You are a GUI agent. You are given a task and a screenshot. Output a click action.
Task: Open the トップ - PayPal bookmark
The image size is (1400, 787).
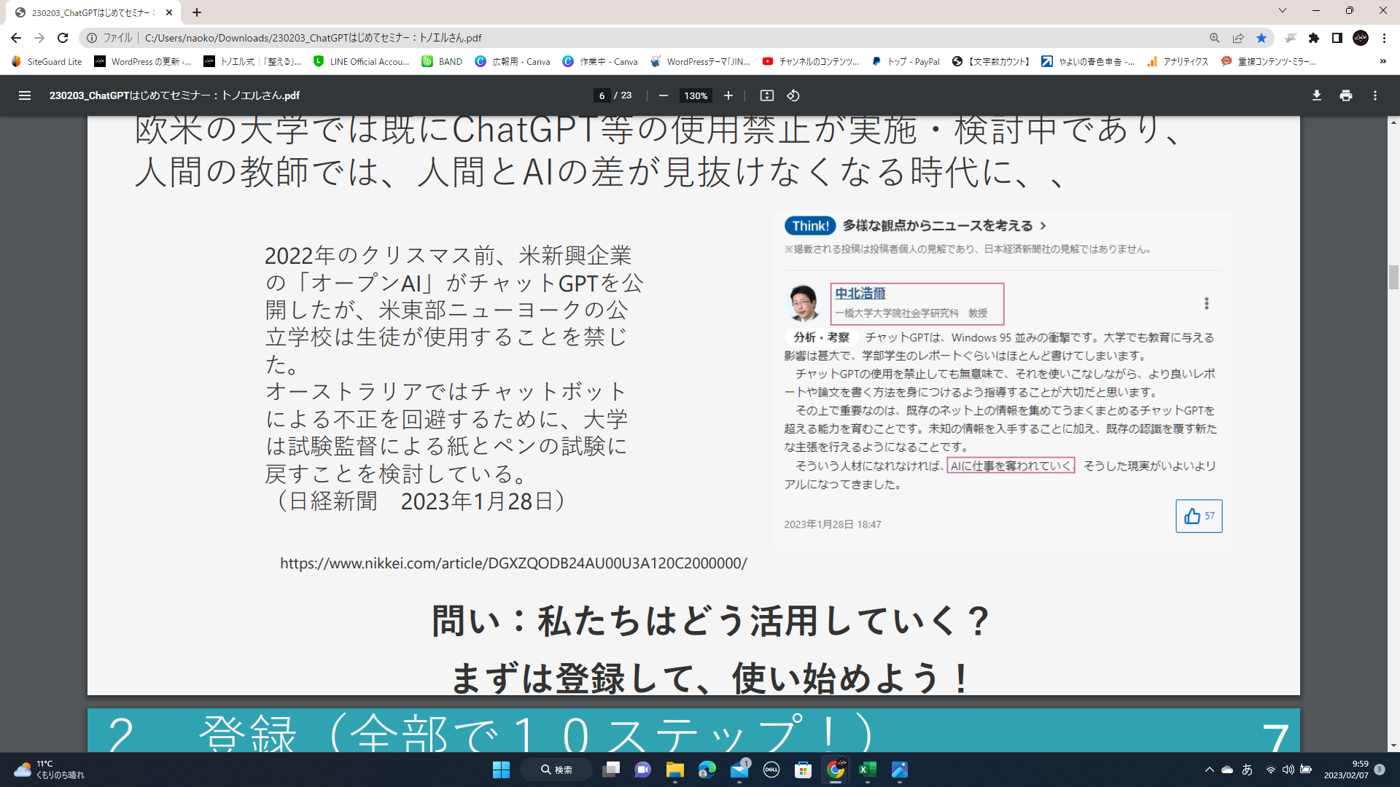[x=906, y=62]
